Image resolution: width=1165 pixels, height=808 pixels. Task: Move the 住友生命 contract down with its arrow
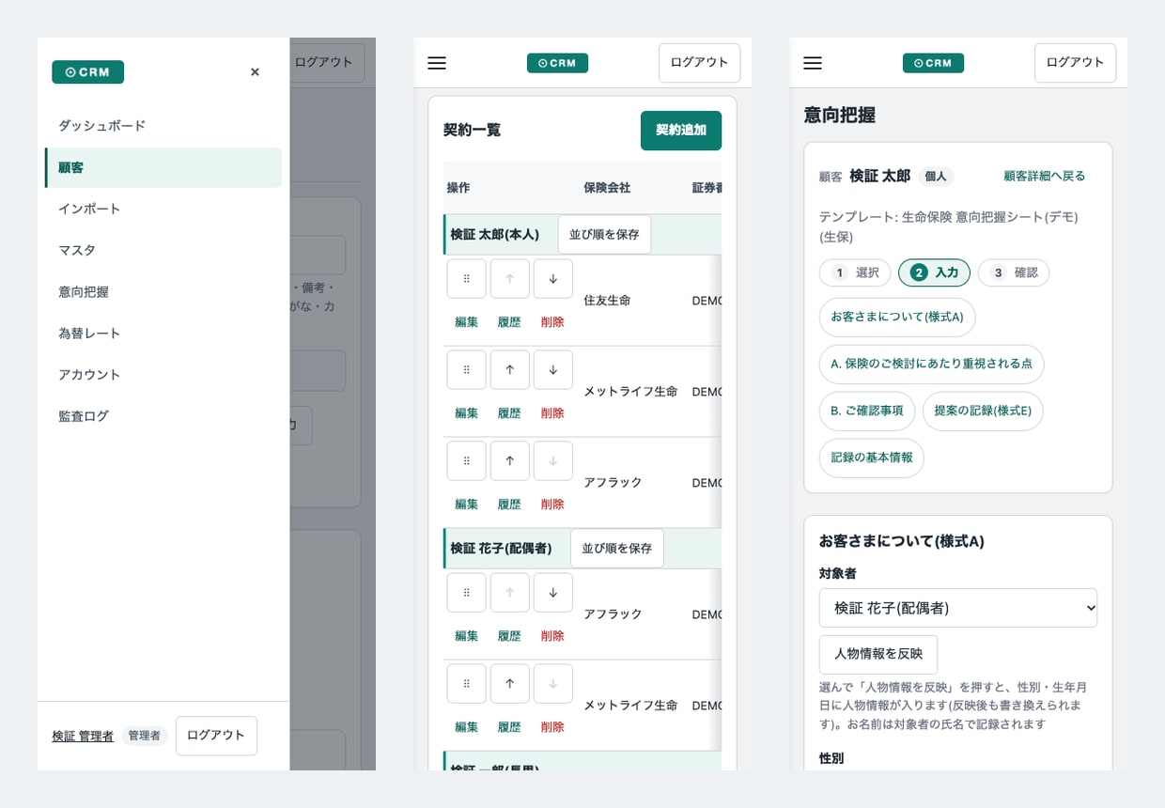coord(553,279)
